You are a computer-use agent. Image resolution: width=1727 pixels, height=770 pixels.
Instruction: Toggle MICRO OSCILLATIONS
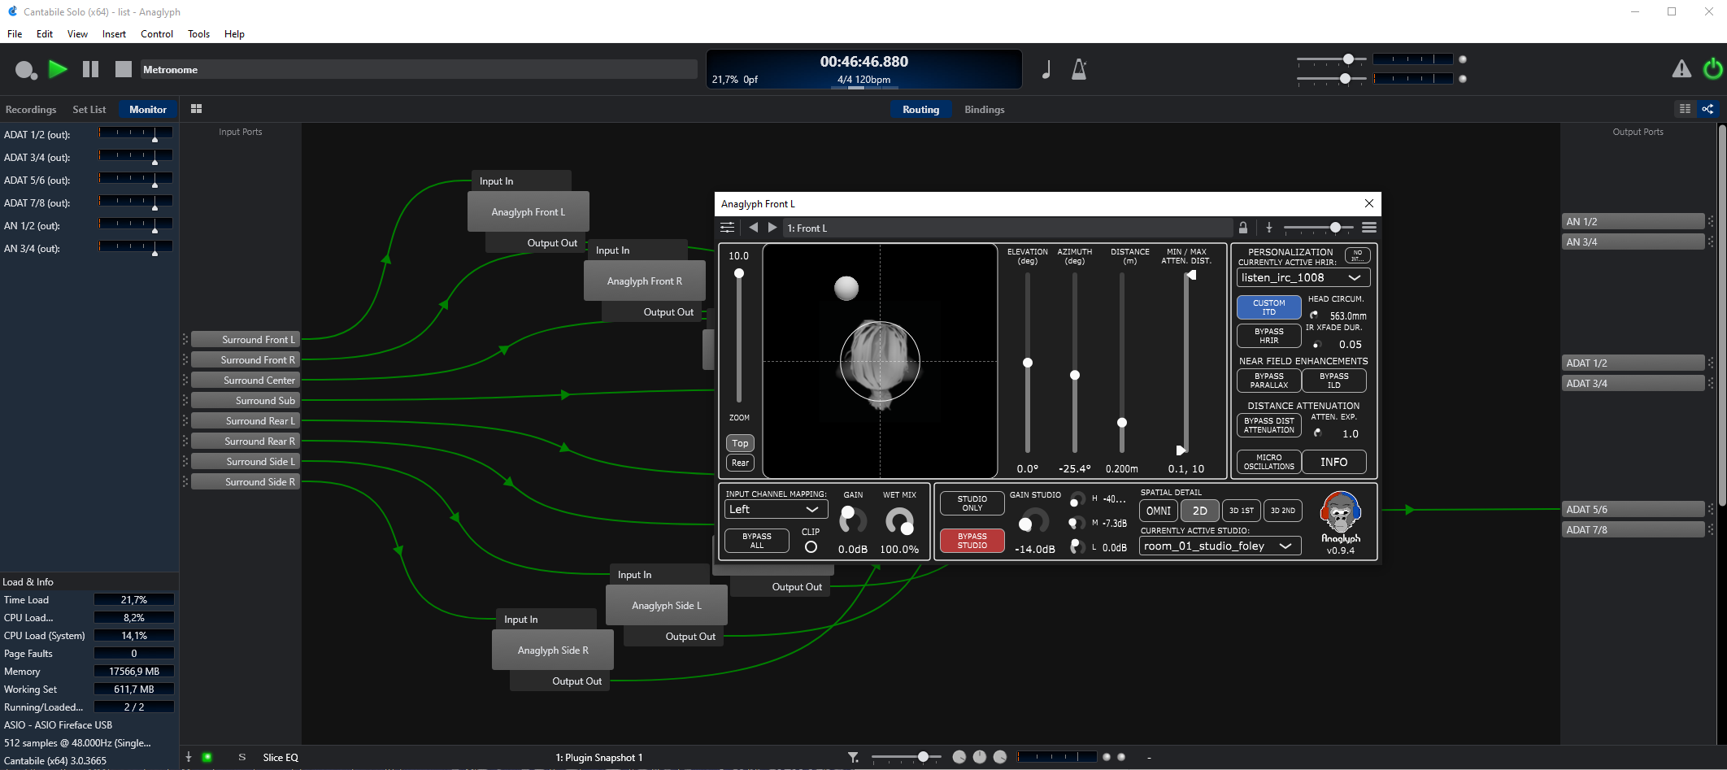(x=1268, y=462)
